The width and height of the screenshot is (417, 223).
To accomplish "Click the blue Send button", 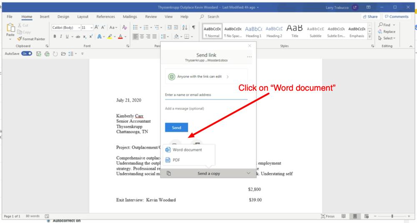I will pos(176,127).
